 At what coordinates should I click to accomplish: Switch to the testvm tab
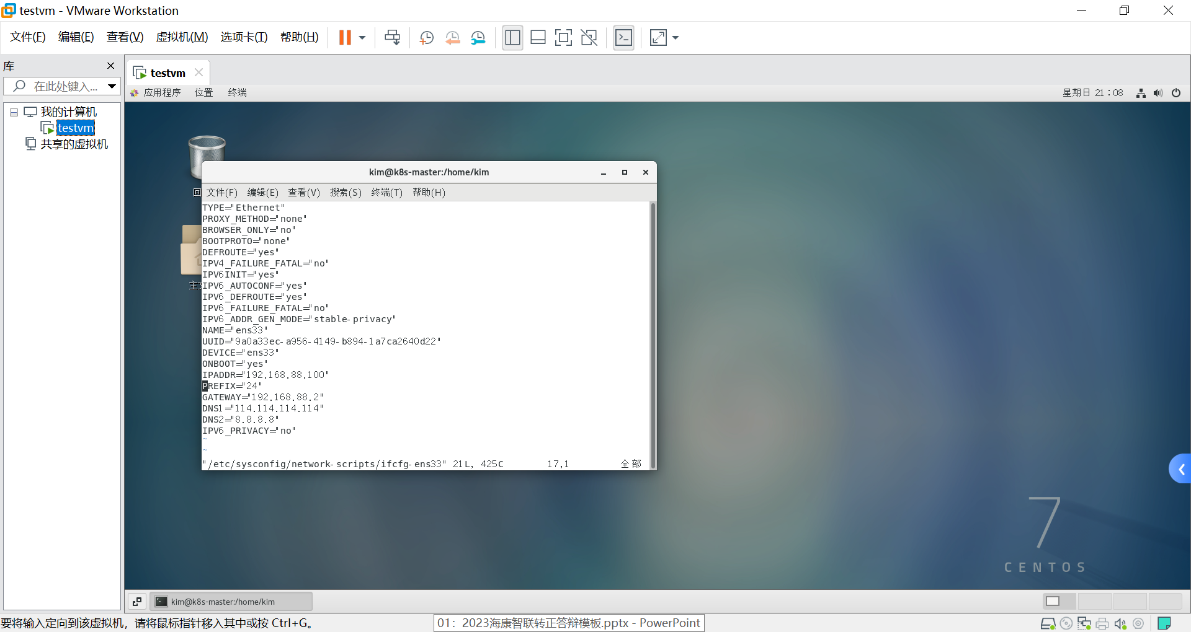[167, 73]
